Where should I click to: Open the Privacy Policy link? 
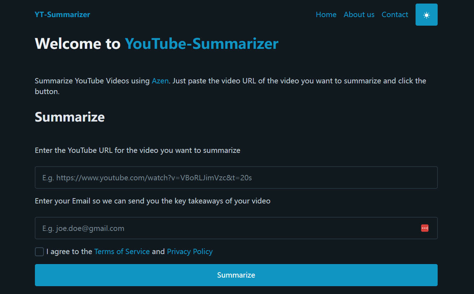[x=190, y=252]
